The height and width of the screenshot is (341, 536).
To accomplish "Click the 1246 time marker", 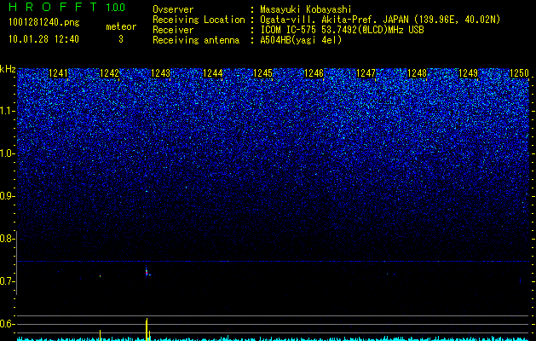I will [314, 73].
